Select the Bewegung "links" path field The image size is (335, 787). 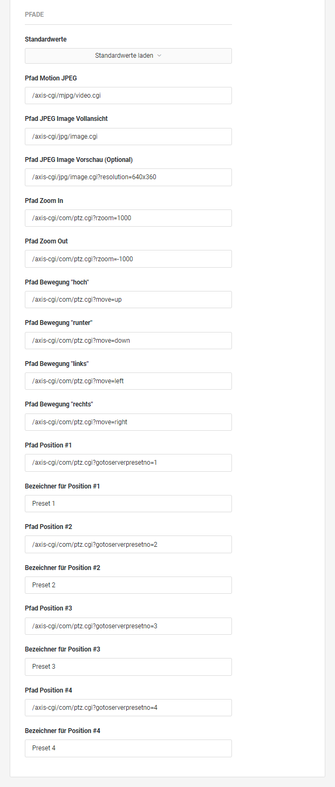coord(128,381)
